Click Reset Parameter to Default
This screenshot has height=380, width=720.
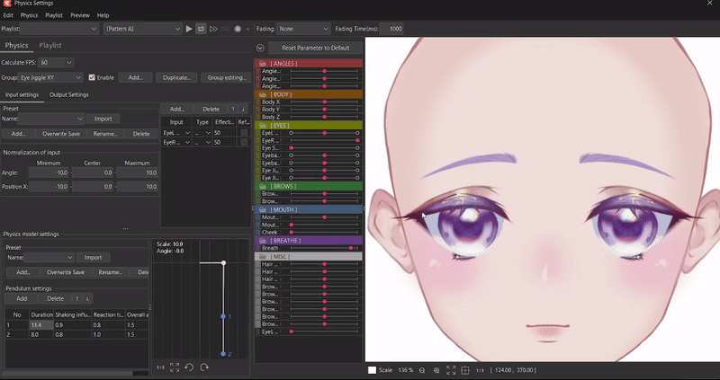(315, 47)
